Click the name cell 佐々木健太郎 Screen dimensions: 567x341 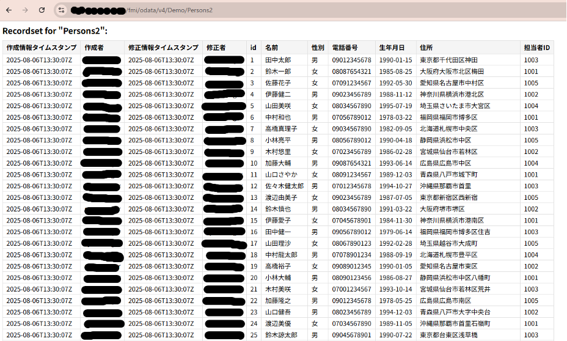284,186
